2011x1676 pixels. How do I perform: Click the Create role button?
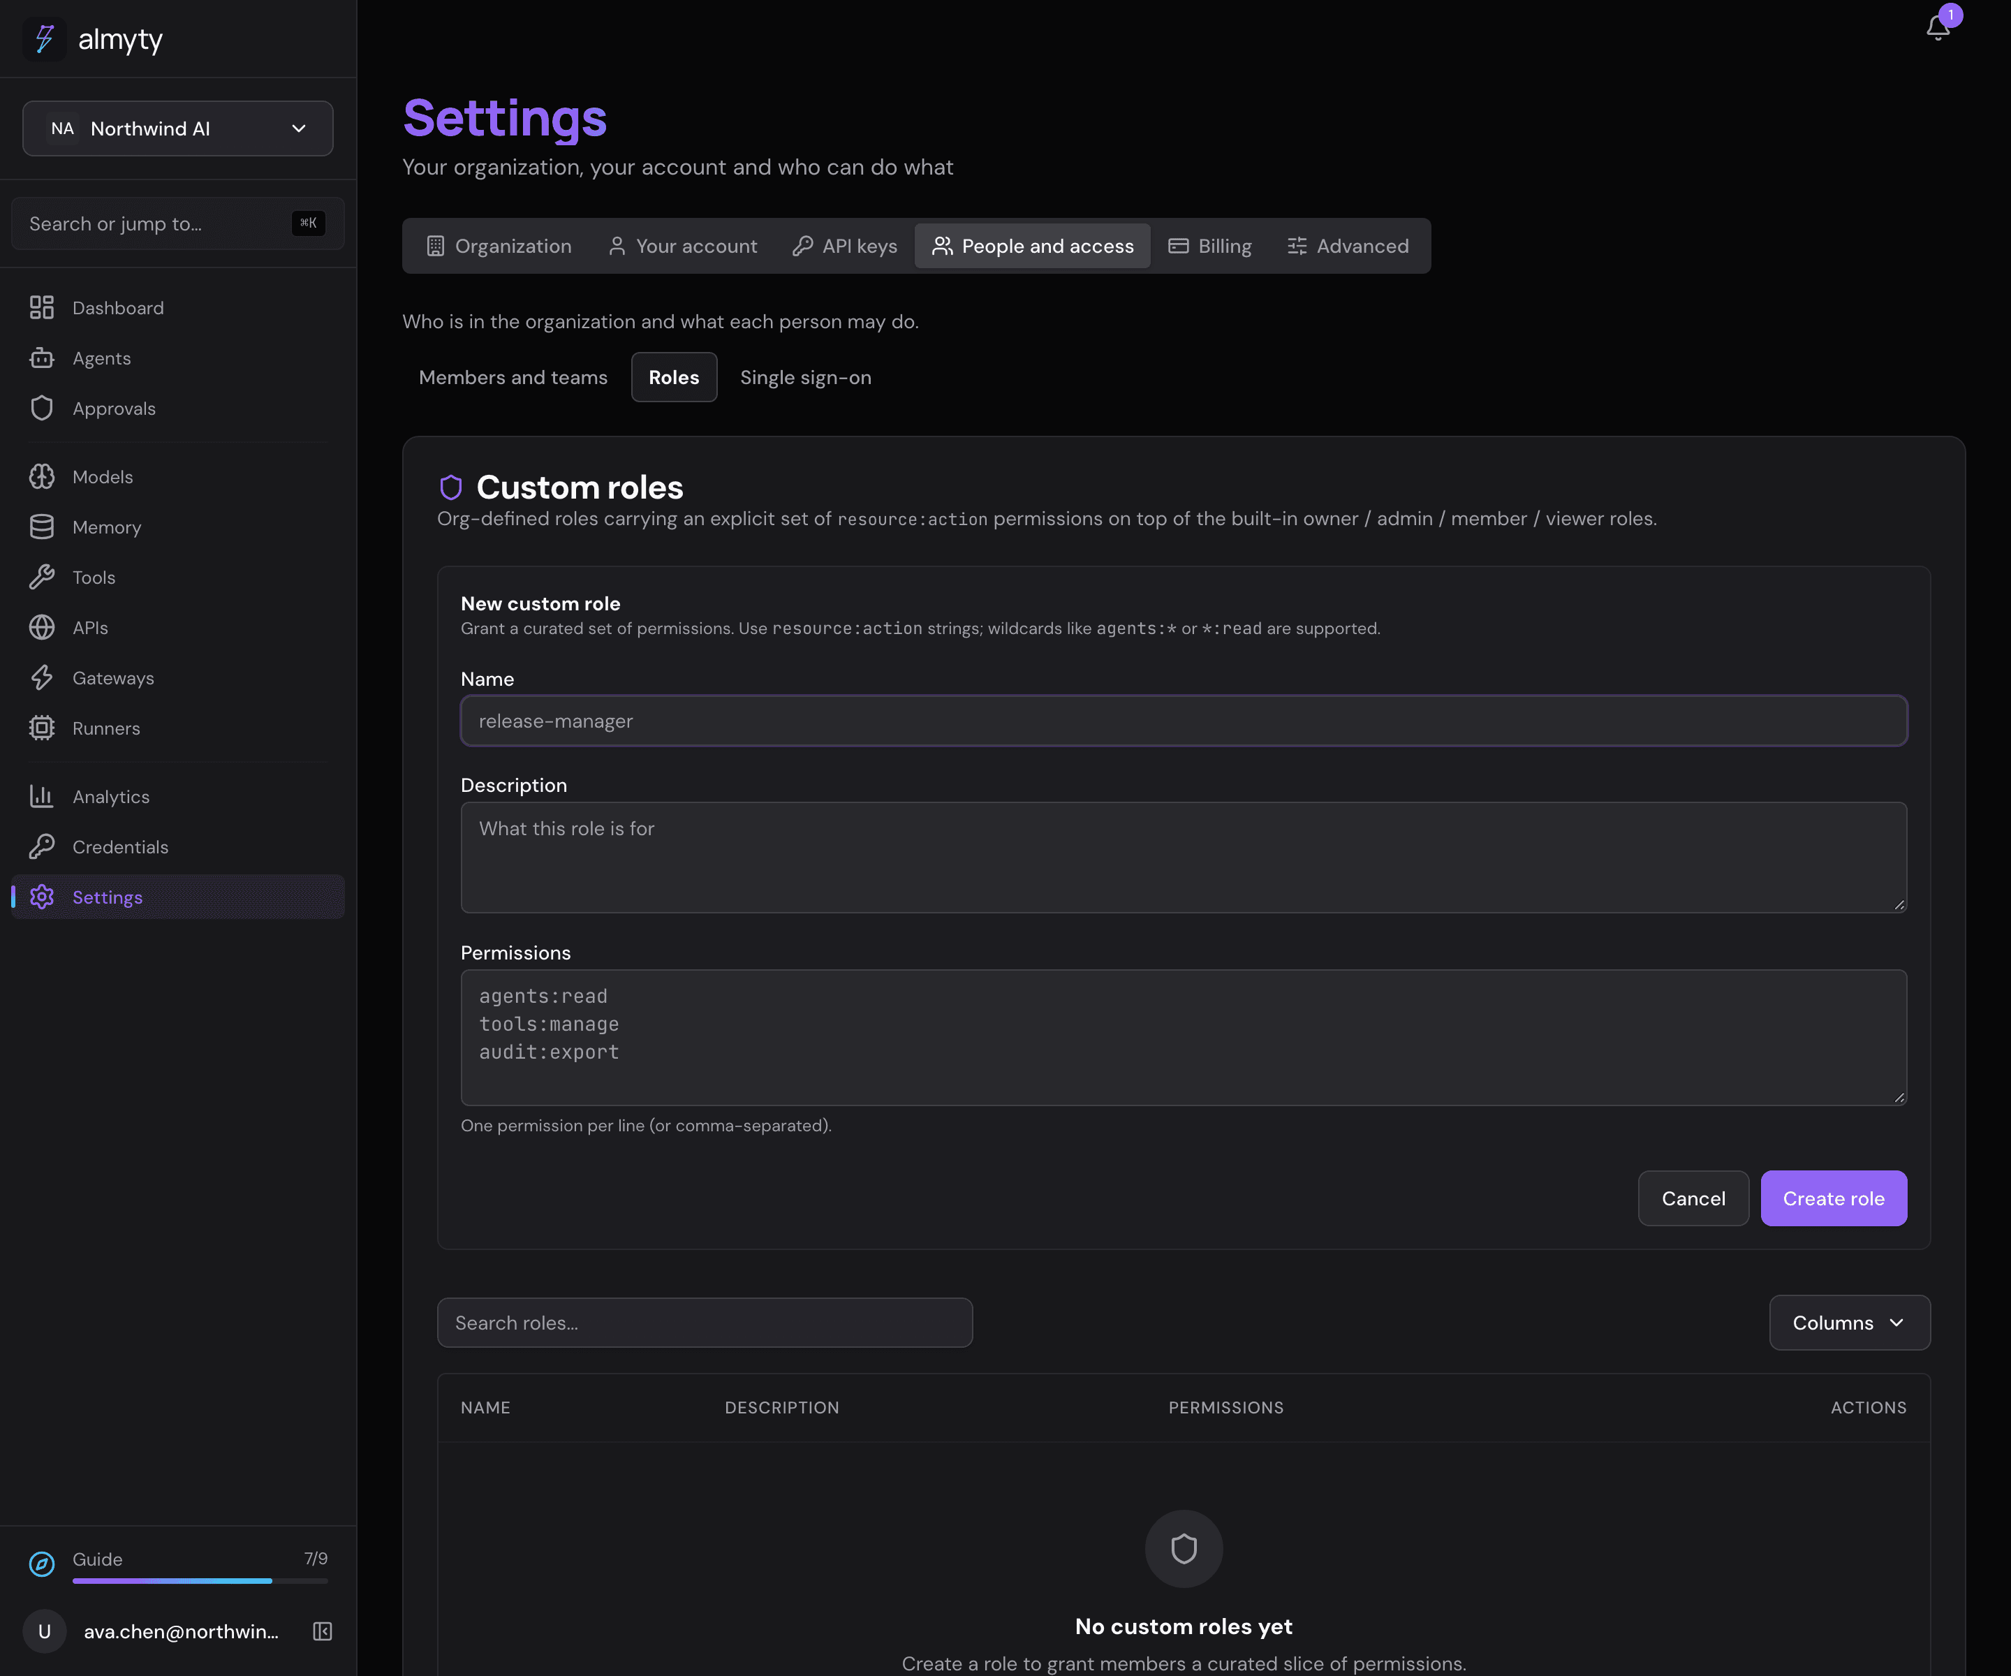click(1834, 1198)
